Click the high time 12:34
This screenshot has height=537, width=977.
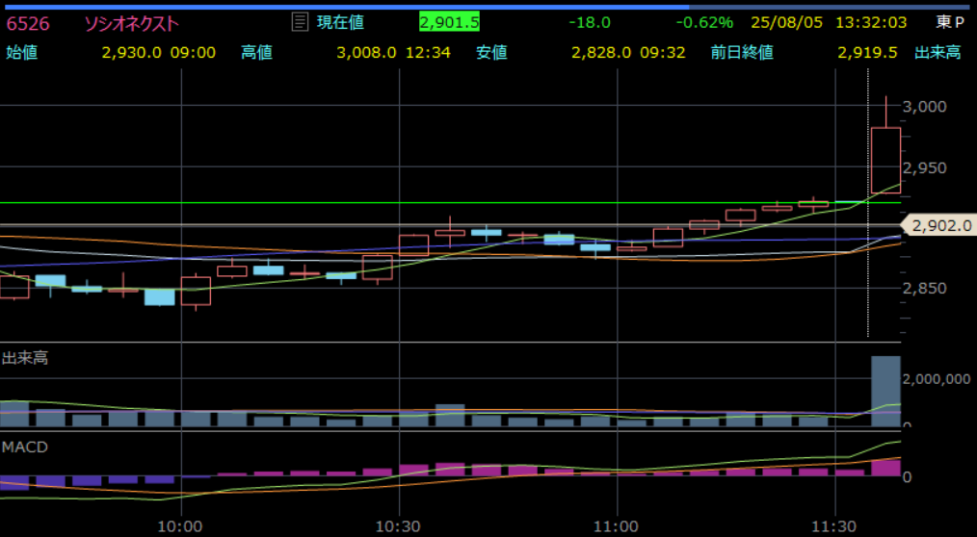pyautogui.click(x=428, y=52)
